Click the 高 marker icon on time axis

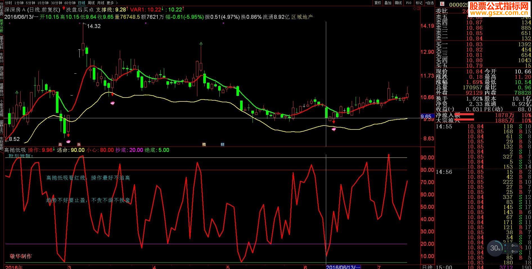tap(60, 145)
